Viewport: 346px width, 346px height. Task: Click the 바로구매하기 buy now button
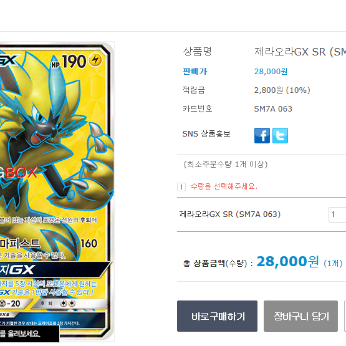point(217,316)
